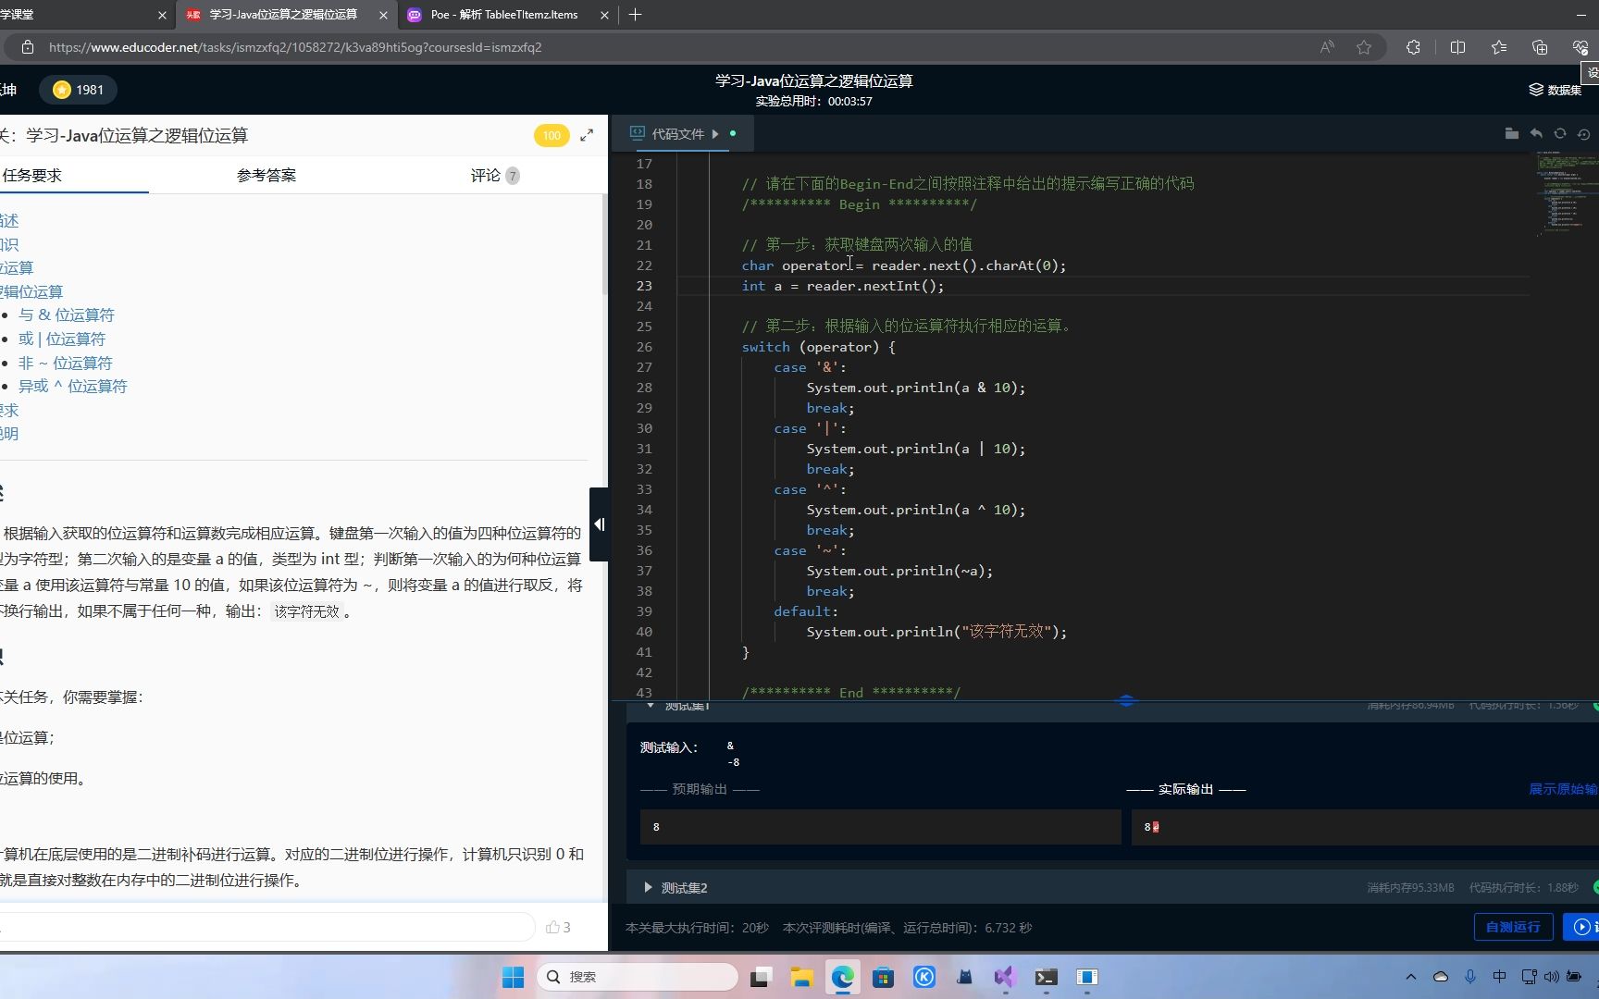Click the microphone tray icon

[1469, 977]
